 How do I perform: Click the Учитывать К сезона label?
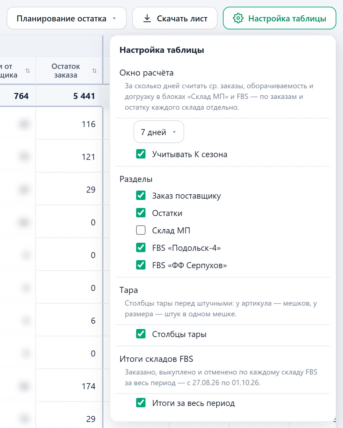(x=190, y=154)
